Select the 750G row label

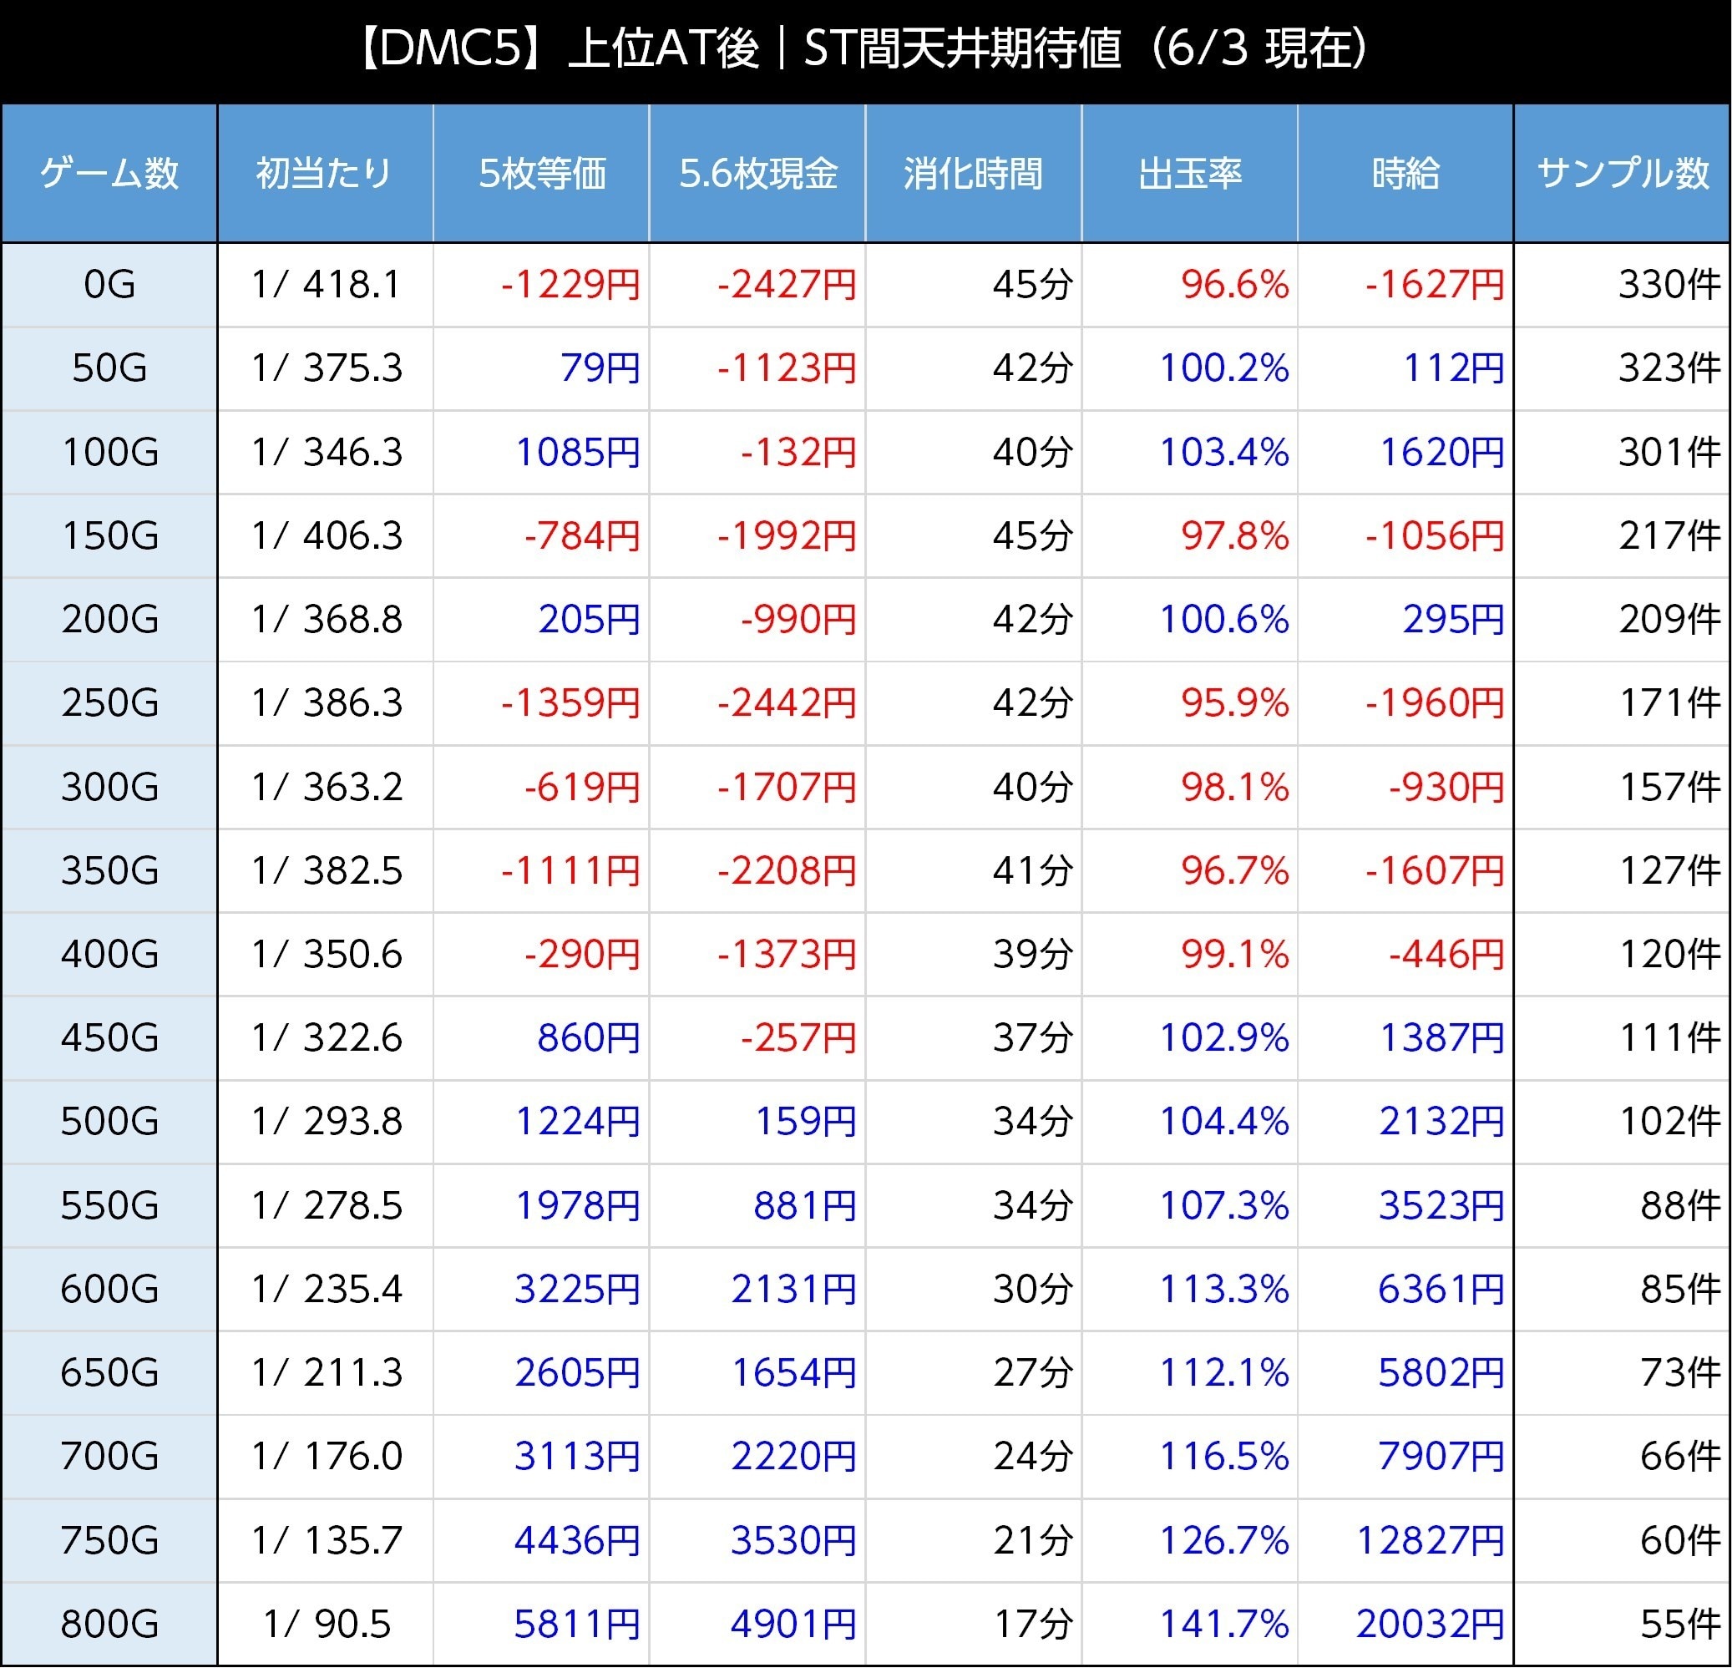pyautogui.click(x=109, y=1541)
